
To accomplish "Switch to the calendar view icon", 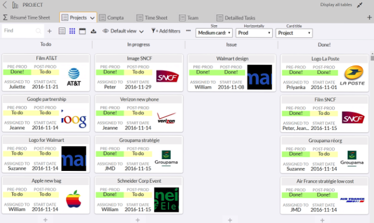I will click(x=83, y=31).
